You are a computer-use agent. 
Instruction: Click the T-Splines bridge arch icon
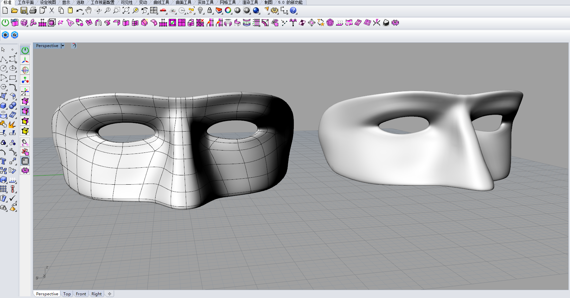[x=98, y=23]
